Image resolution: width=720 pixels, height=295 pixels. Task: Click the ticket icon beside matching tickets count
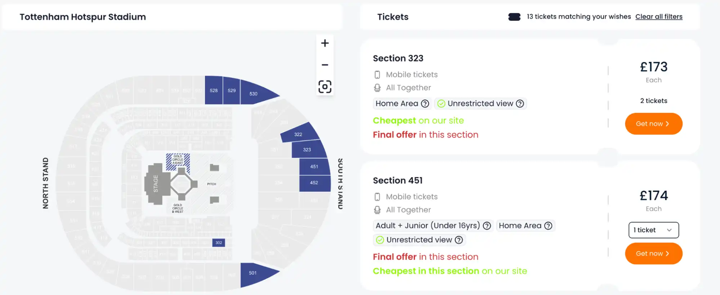click(514, 17)
